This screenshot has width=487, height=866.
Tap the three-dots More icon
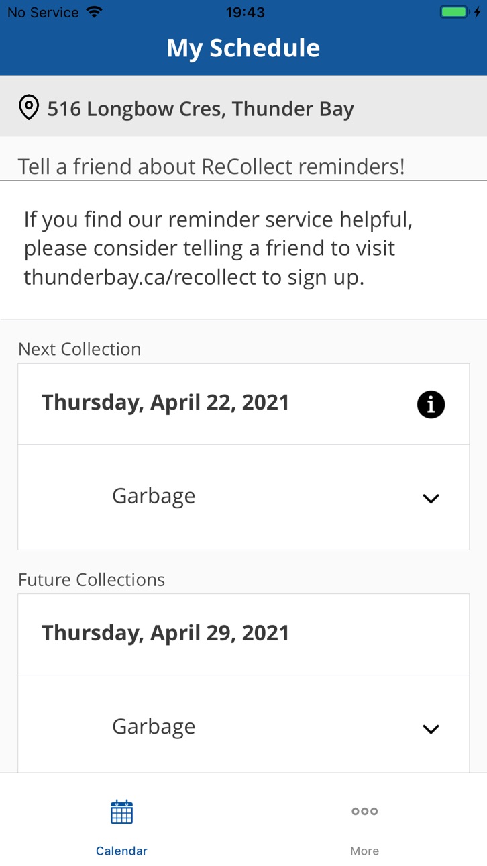coord(364,811)
